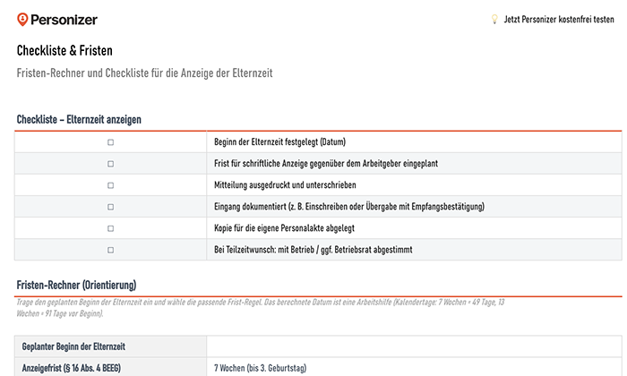Click text 'Bei Teilzeitwunsch: mit Betrieb / ggf. Betriebsrat'
Viewport: 627px width, 376px height.
coord(313,250)
